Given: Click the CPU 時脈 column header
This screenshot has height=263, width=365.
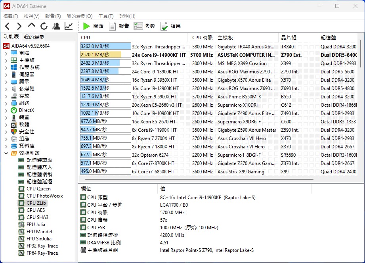Looking at the screenshot, I should click(202, 38).
